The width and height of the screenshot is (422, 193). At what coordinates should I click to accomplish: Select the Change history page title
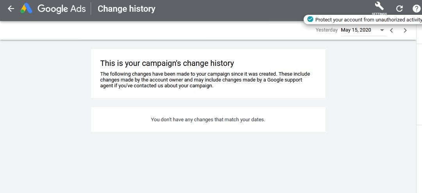pyautogui.click(x=126, y=9)
